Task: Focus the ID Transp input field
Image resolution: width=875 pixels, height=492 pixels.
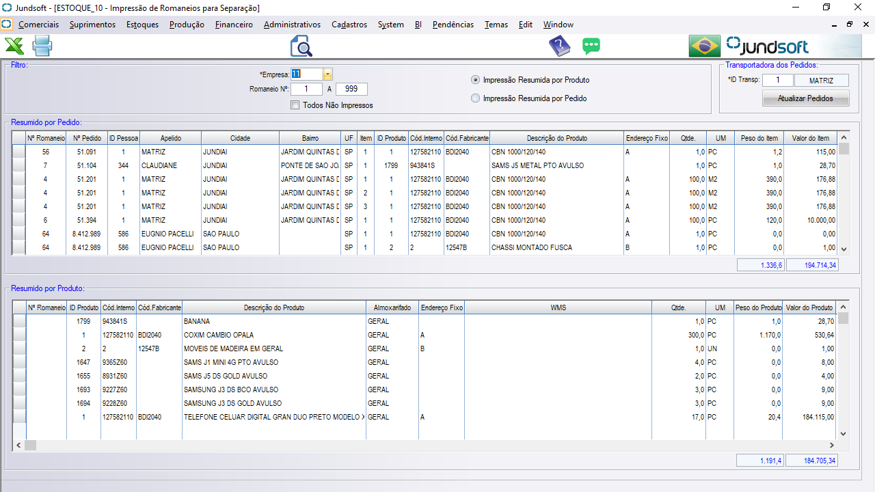Action: click(x=778, y=81)
